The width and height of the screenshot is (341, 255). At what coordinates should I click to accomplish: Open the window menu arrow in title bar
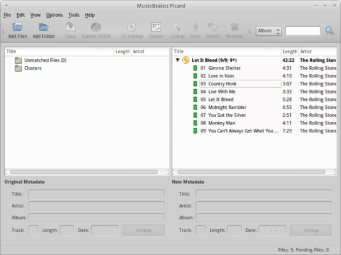tap(7, 6)
